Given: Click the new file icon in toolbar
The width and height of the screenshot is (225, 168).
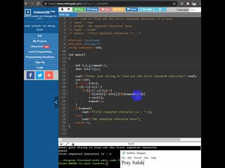Looking at the screenshot, I should 62,9.
